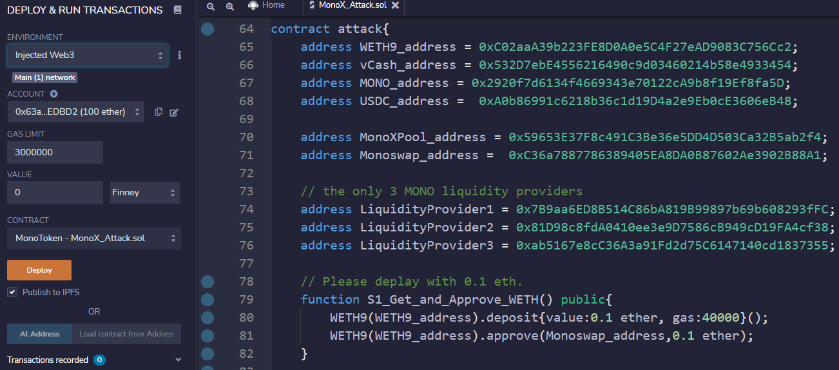This screenshot has height=370, width=839.
Task: Click the environment info icon
Action: coord(180,55)
